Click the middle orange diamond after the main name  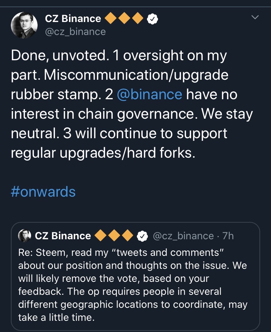click(124, 19)
